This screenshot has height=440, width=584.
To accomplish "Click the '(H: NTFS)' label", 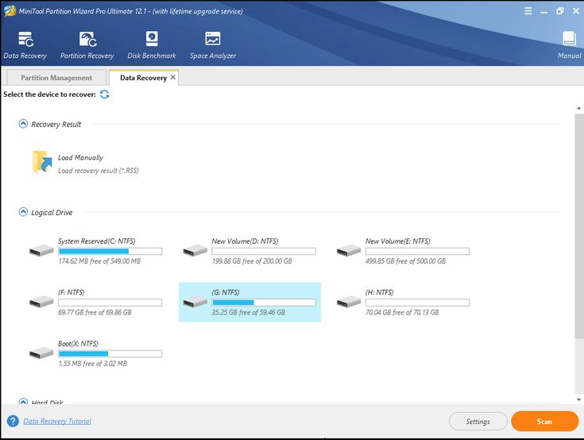I will point(379,292).
